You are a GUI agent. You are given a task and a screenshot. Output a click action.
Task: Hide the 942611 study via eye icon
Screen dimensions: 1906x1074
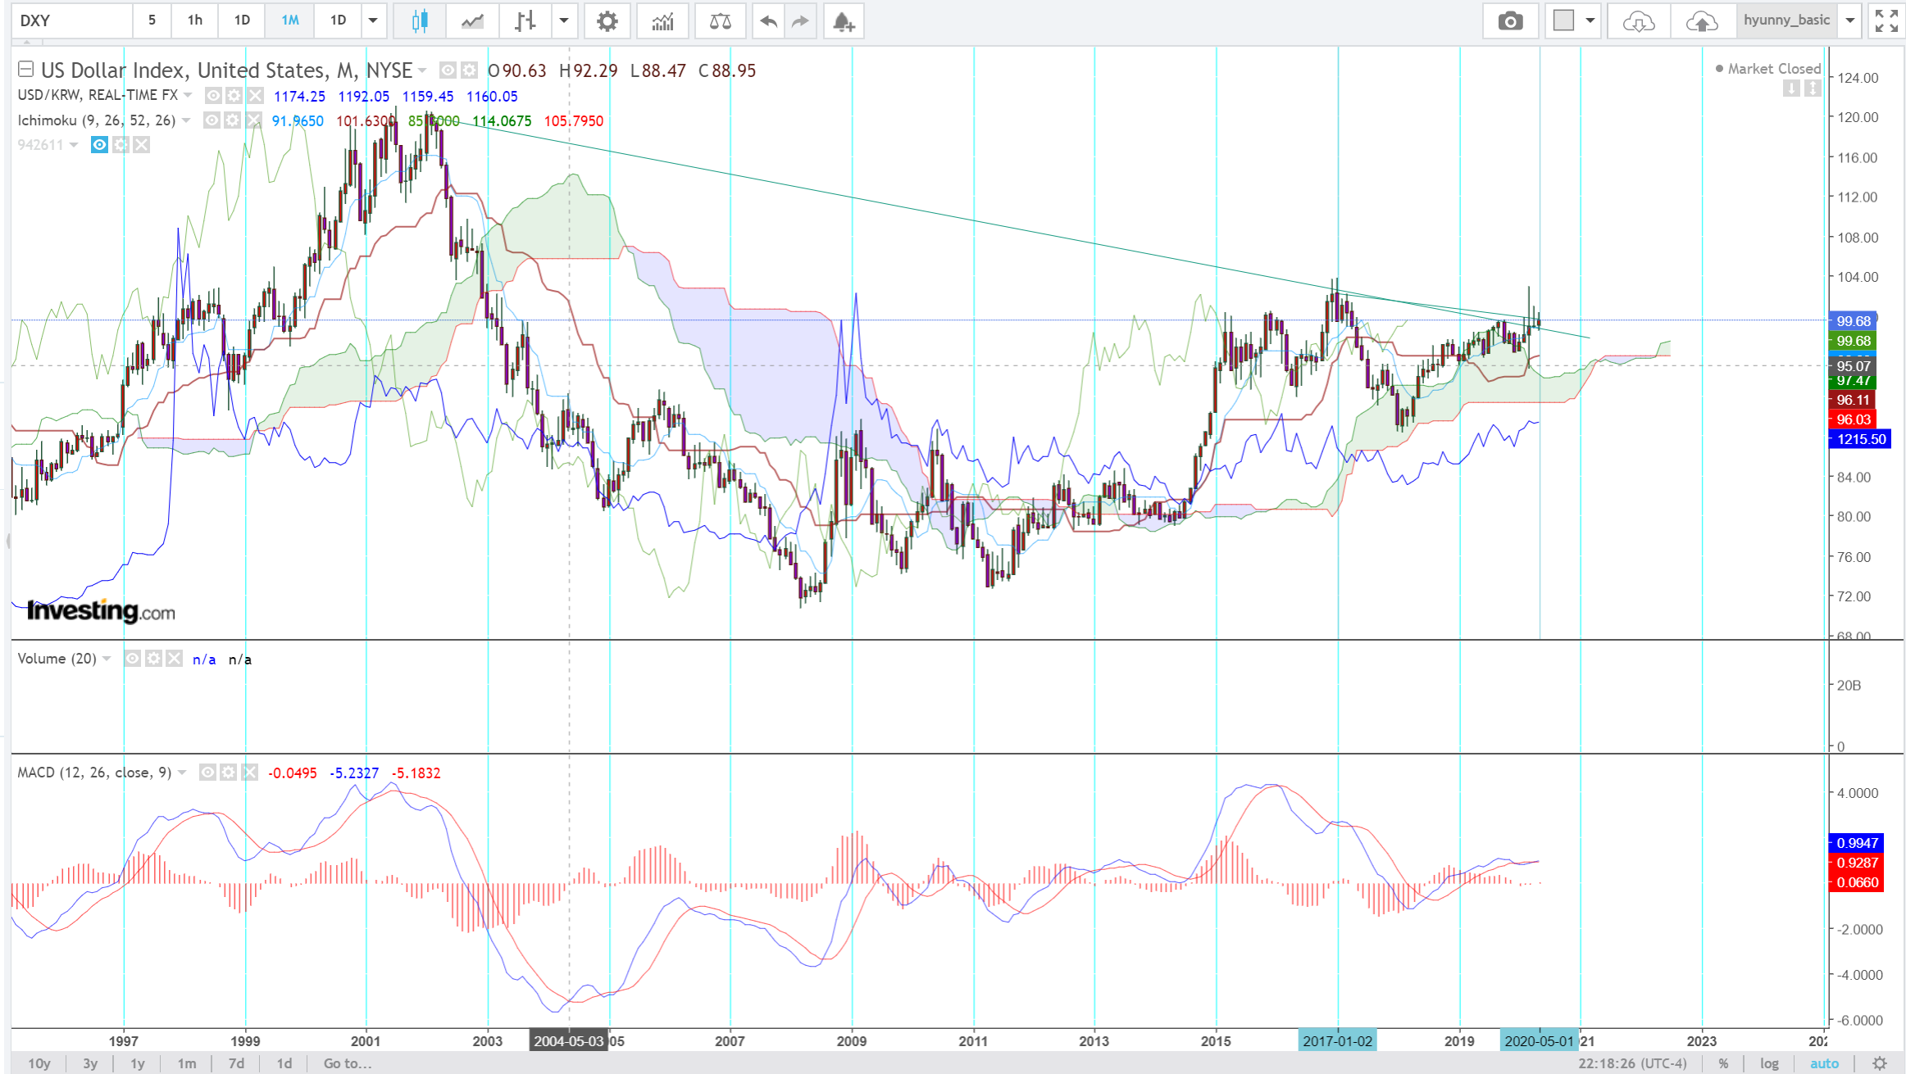tap(99, 145)
